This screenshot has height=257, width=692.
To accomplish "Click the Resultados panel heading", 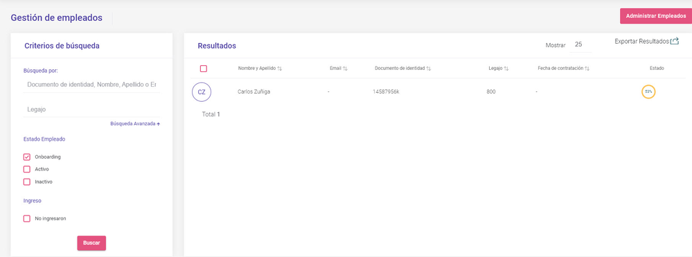I will pos(217,46).
